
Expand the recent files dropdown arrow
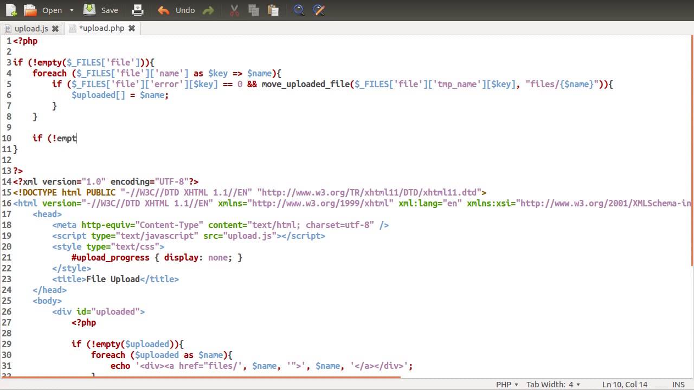click(72, 10)
